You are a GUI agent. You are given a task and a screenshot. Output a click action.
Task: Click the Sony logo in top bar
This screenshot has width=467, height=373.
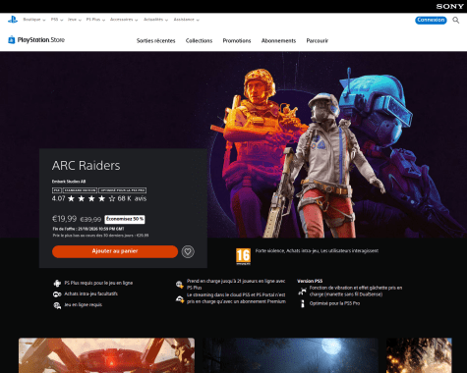click(449, 6)
